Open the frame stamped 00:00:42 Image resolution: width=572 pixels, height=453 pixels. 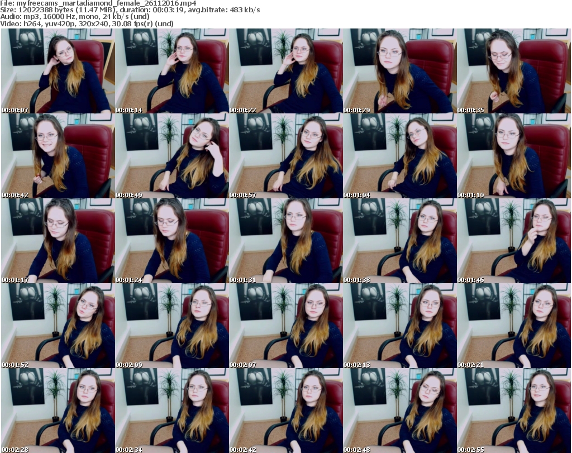[58, 156]
